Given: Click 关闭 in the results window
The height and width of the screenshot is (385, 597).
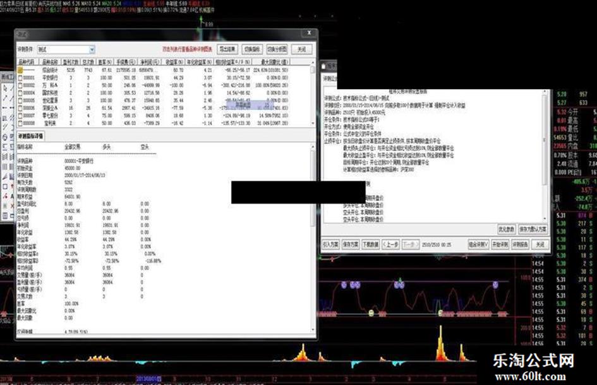Looking at the screenshot, I should (302, 49).
